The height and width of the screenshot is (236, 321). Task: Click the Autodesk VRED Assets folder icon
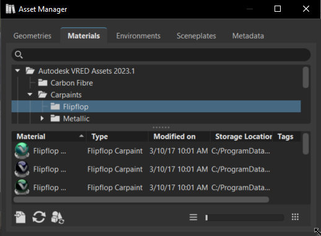[x=30, y=71]
